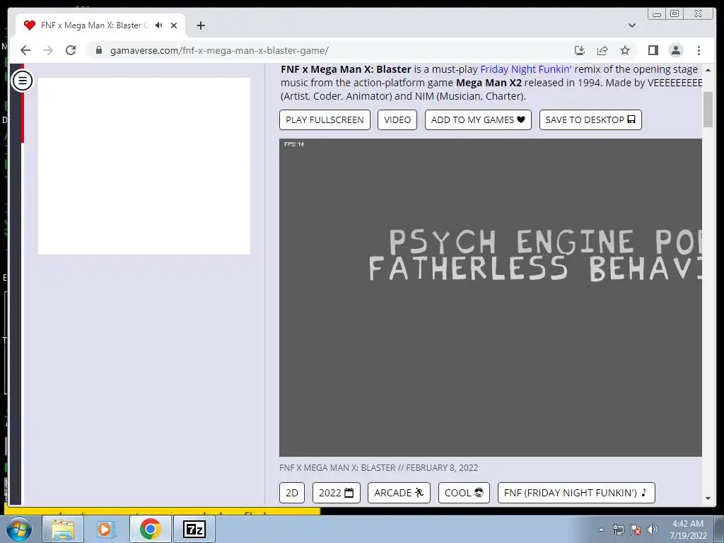Image resolution: width=724 pixels, height=543 pixels.
Task: Click SAVE TO DESKTOP button
Action: pos(590,119)
